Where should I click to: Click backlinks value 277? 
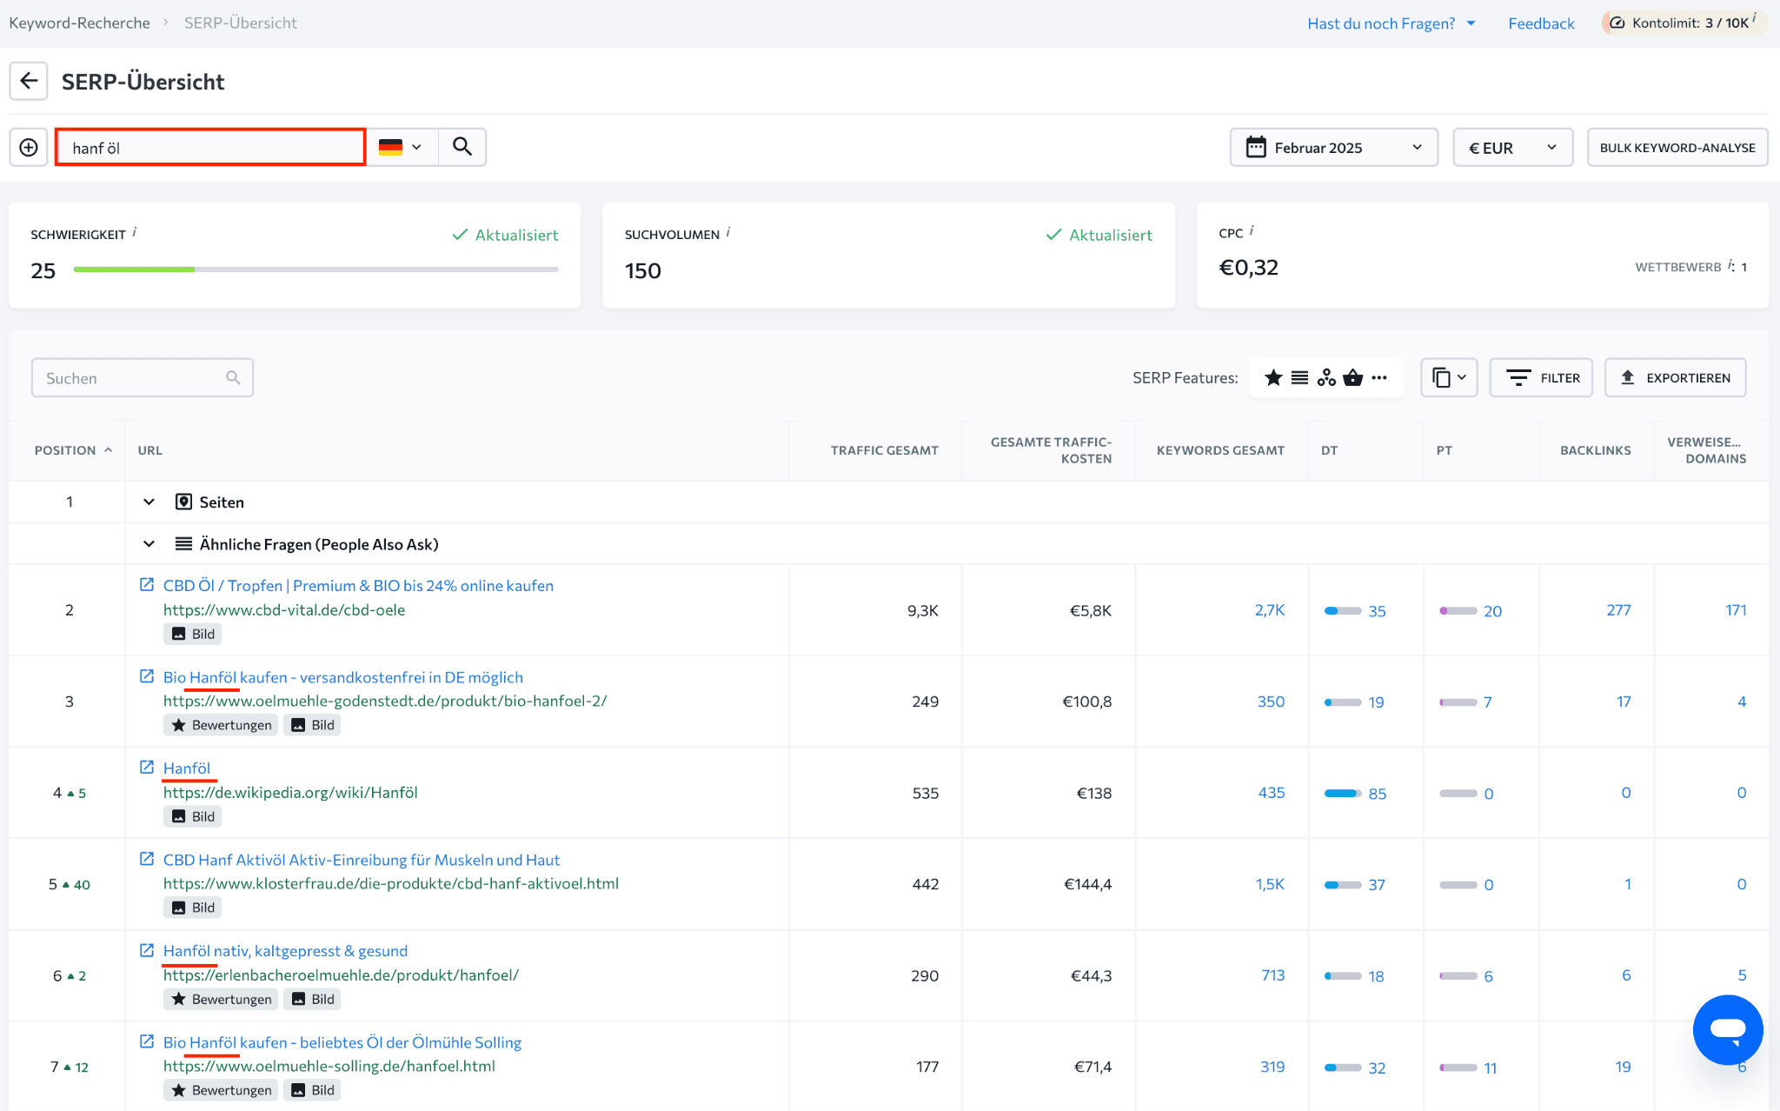[1618, 609]
